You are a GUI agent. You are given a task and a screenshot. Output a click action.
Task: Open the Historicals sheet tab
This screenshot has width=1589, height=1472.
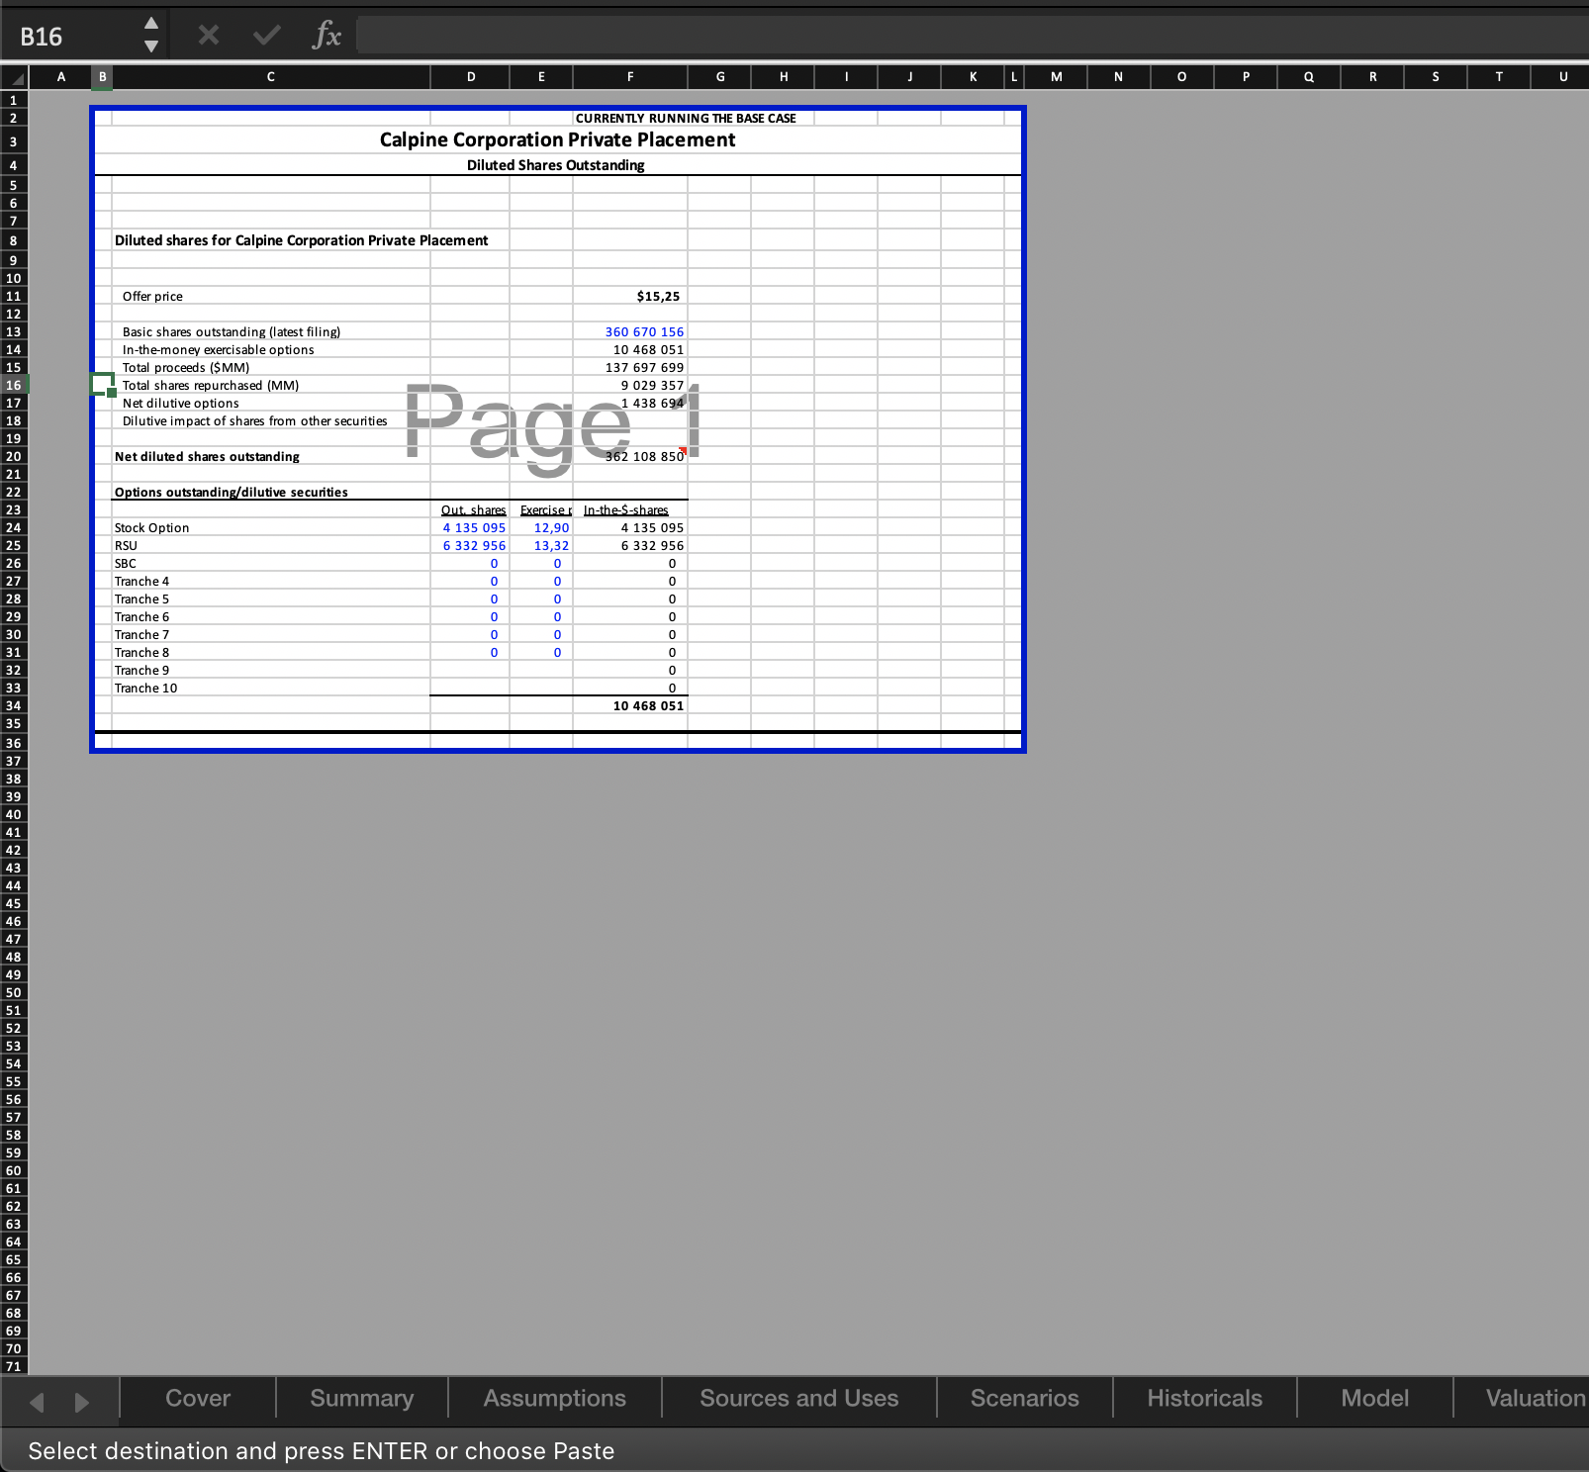(1205, 1398)
